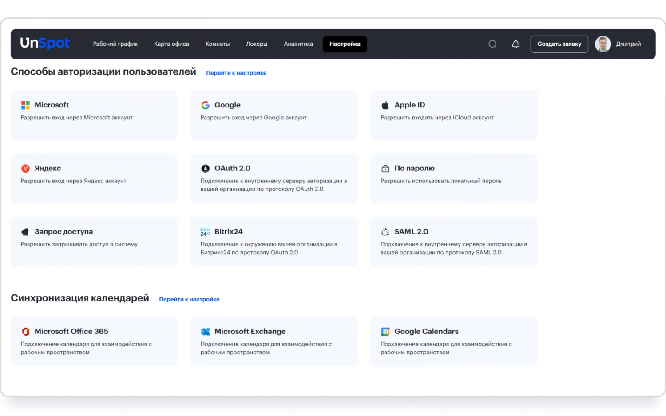Screen dimensions: 666x416
Task: Select the OAuth 2.0 authorization card
Action: point(274,178)
